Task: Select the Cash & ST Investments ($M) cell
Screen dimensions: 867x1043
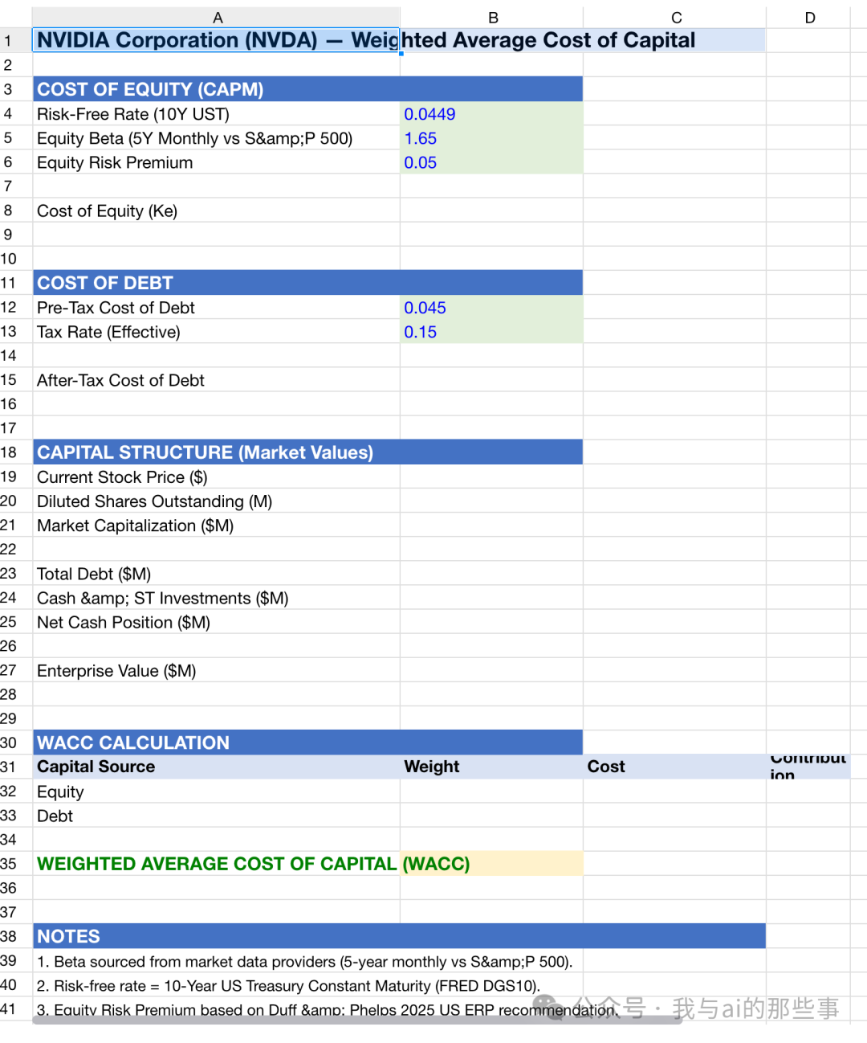Action: [x=216, y=598]
